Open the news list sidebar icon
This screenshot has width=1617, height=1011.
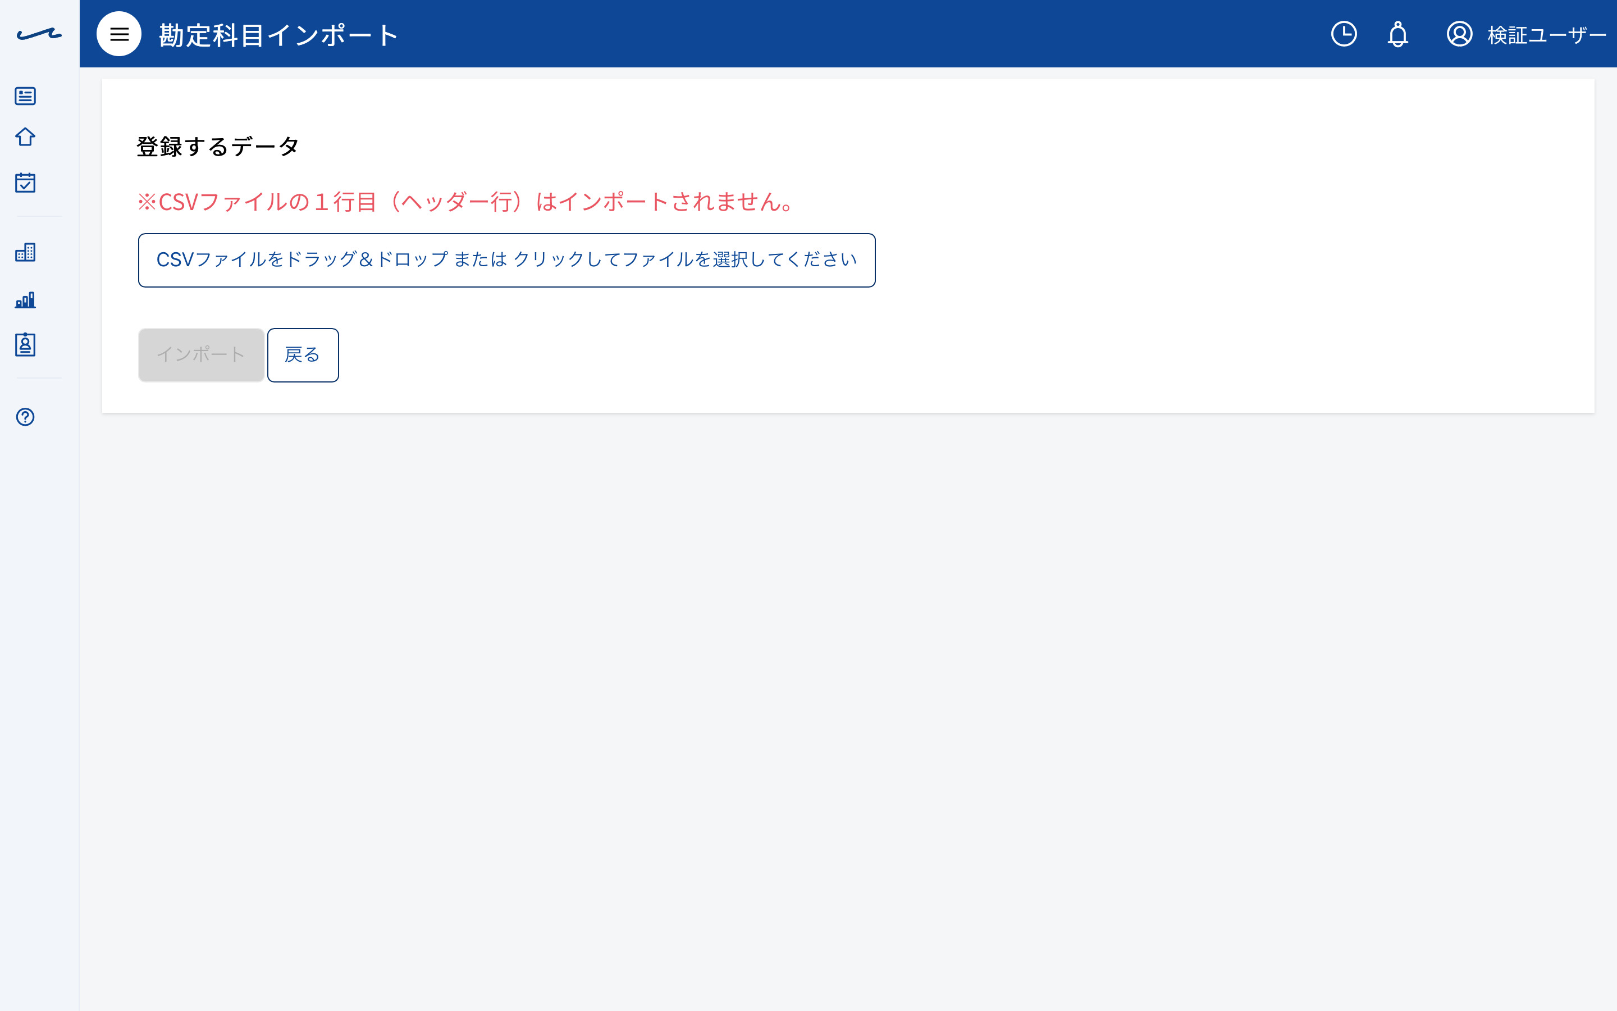[25, 95]
